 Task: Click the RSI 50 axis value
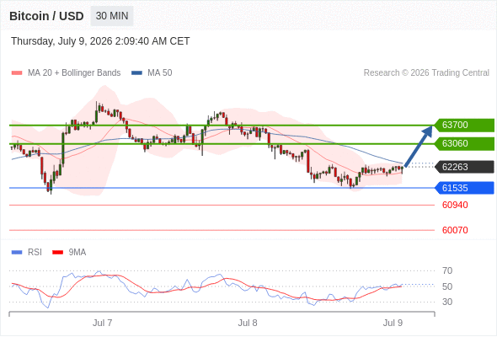[447, 286]
